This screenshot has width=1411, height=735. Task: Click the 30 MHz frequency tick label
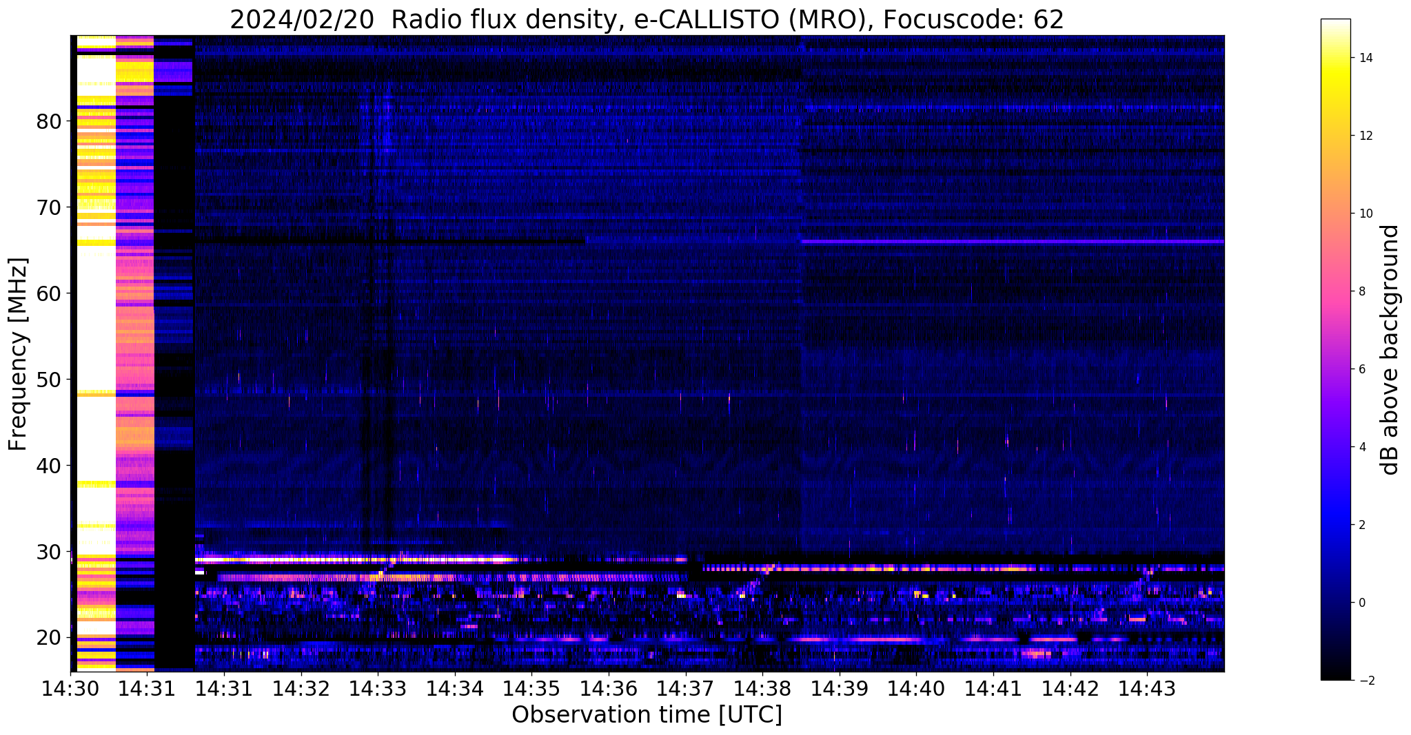tap(48, 552)
